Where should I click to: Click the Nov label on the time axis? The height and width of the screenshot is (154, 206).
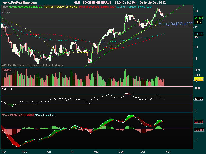click(168, 152)
